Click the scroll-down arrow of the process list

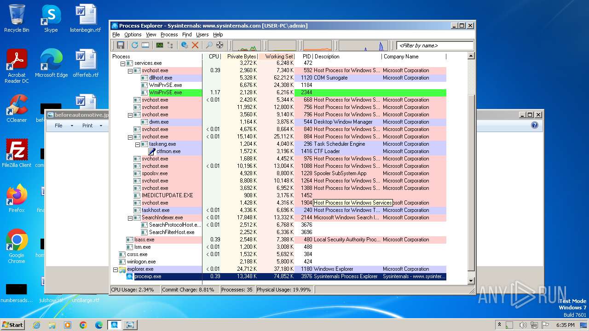click(x=471, y=281)
